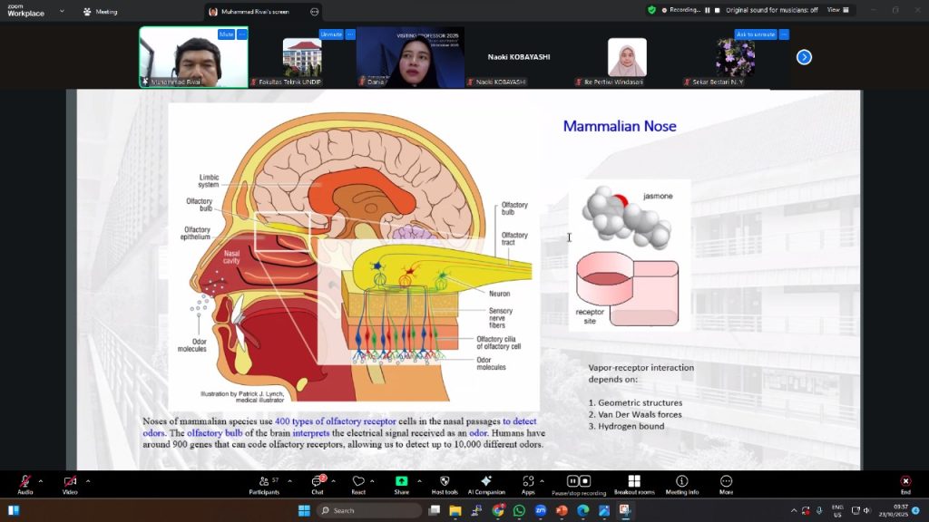
Task: Open the Participants list
Action: pyautogui.click(x=264, y=481)
